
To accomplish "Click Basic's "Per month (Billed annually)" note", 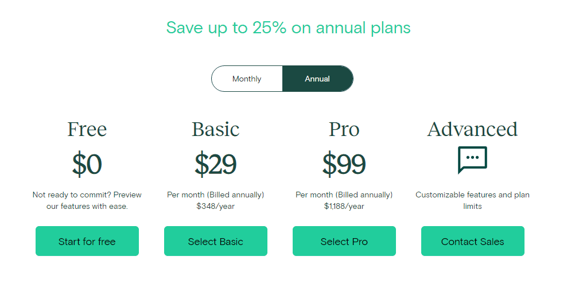I will coord(216,195).
